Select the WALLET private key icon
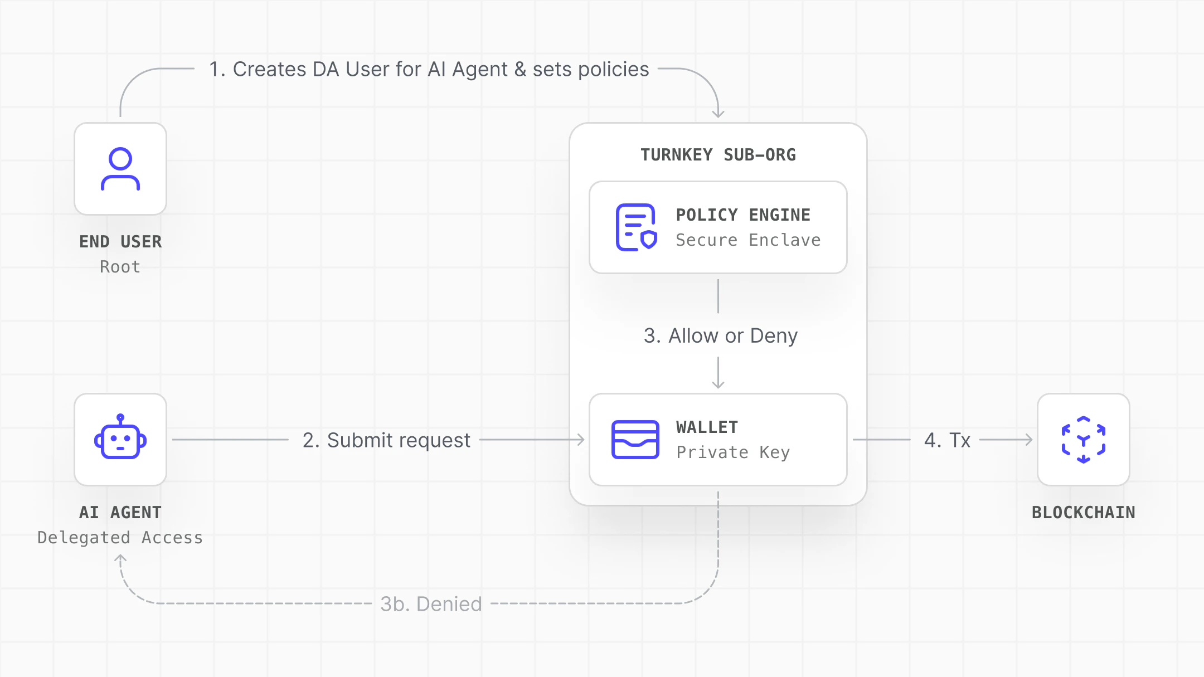The image size is (1204, 677). [635, 440]
